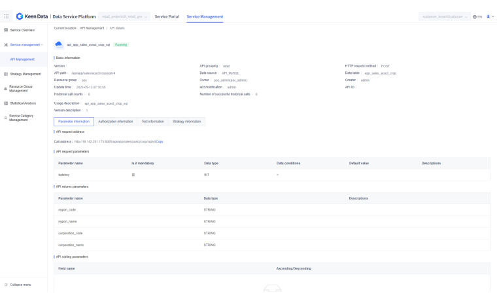Toggle the datekey mandatory checkbox
This screenshot has height=301, width=497.
pos(133,175)
